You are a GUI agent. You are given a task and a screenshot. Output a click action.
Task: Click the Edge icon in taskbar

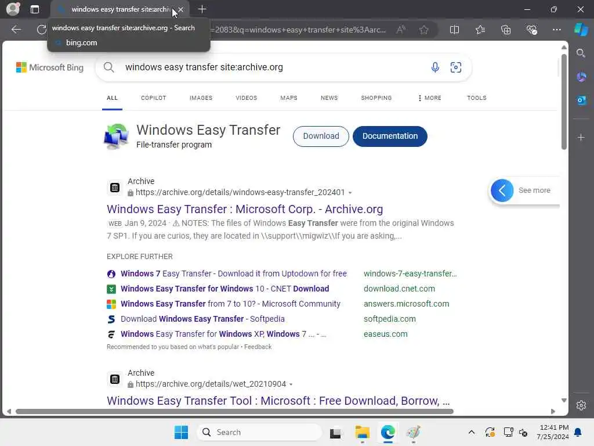(x=388, y=432)
